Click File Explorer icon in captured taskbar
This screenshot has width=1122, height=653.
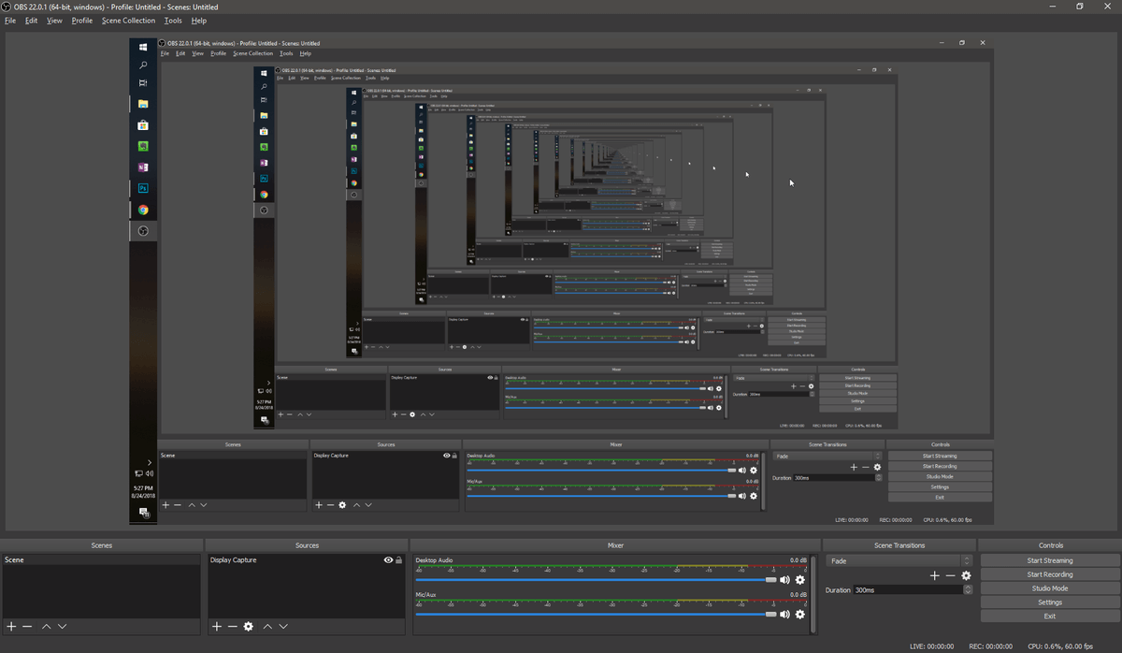[x=143, y=103]
